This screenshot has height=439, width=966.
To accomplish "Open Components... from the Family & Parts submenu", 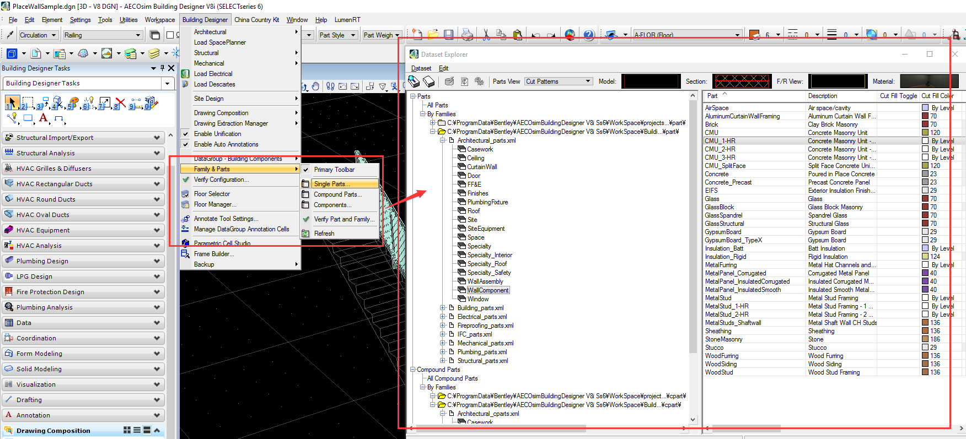I will pos(340,205).
